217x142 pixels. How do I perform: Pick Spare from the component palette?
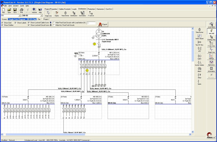(199, 82)
